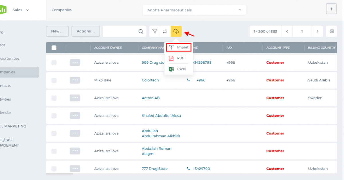Click the New... button
Screen dimensions: 344x180
coord(57,31)
